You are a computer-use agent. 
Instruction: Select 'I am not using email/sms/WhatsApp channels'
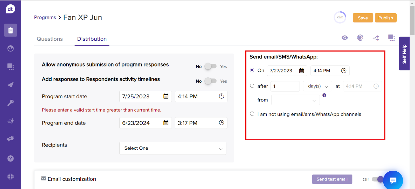[x=252, y=114]
